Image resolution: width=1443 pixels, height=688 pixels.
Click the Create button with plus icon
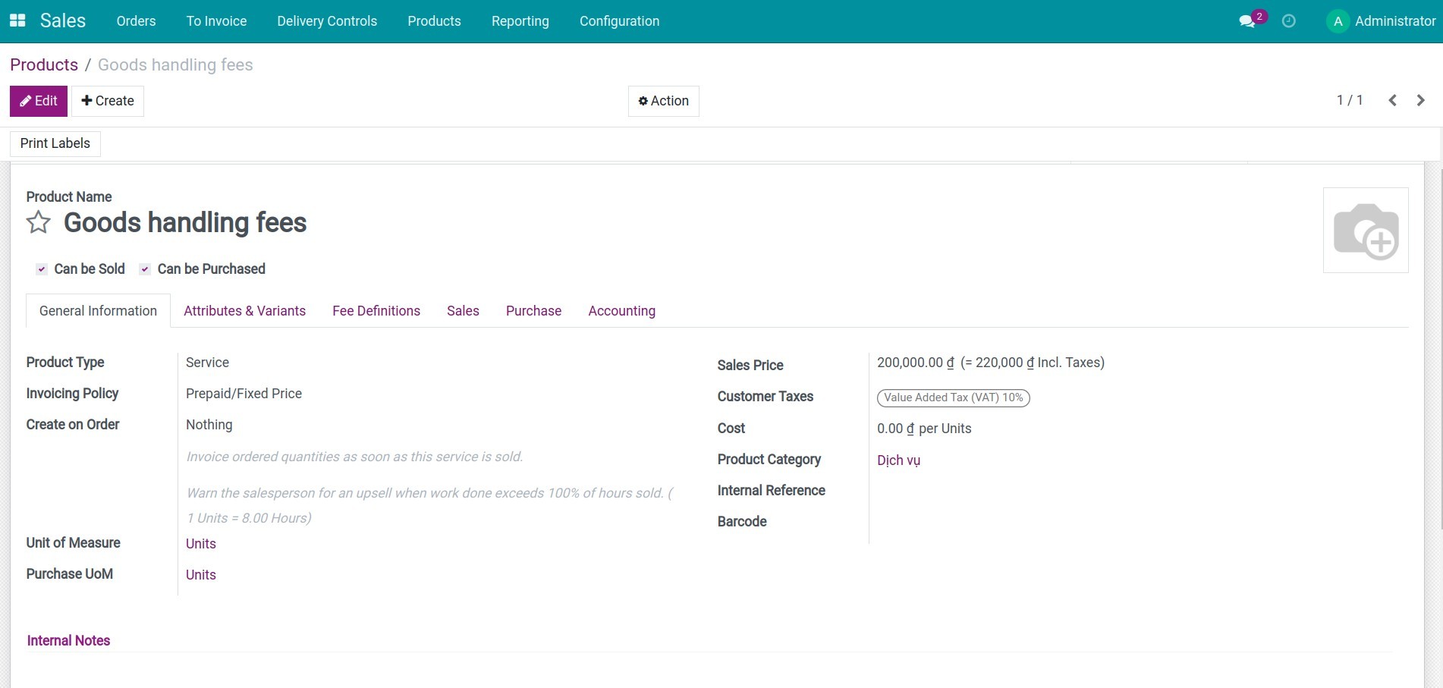tap(106, 100)
